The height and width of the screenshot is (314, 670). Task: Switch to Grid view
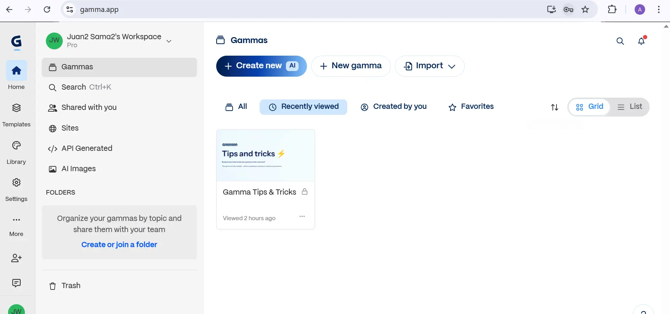(590, 107)
